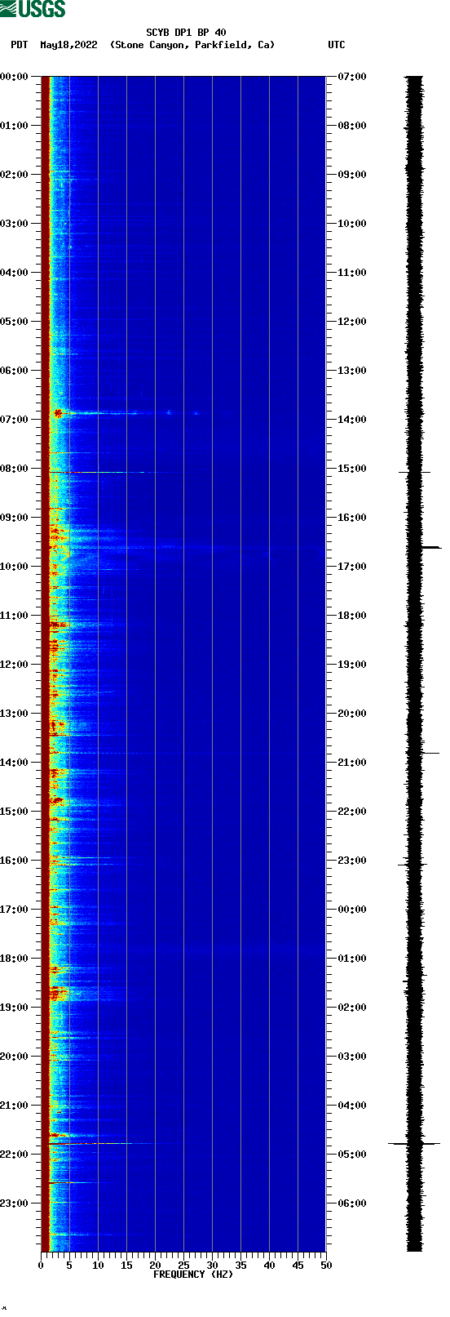The image size is (450, 1317).
Task: Click the 01:00 PDT time label
Action: (x=15, y=126)
